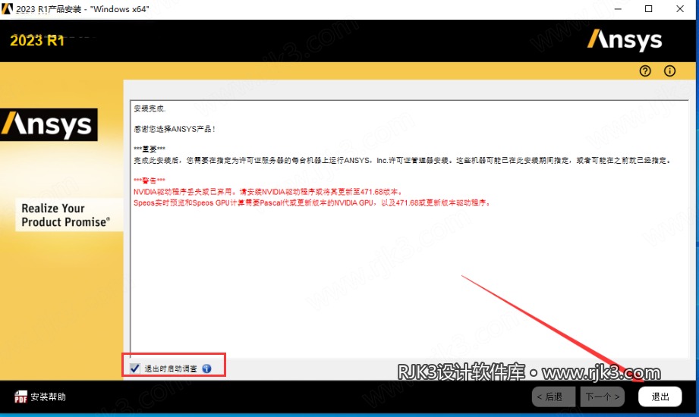
Task: Click the Ansys app icon in title bar
Action: coord(7,8)
